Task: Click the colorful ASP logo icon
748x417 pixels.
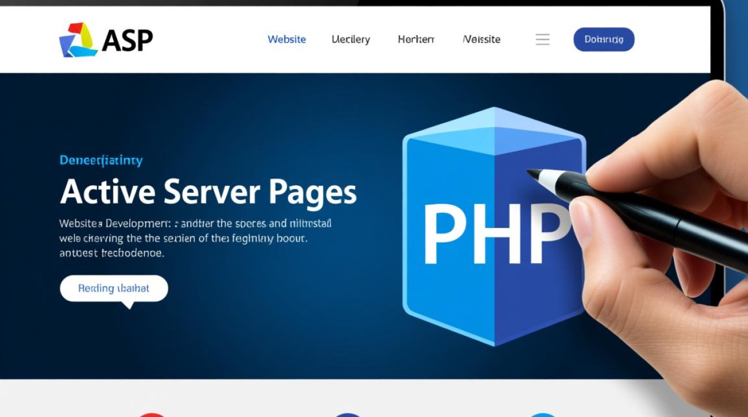Action: click(78, 39)
